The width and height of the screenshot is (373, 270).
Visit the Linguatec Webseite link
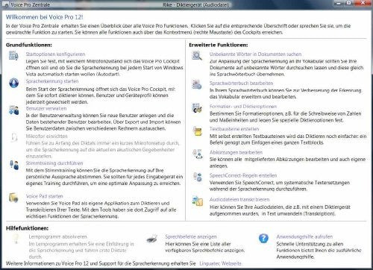tap(220, 263)
